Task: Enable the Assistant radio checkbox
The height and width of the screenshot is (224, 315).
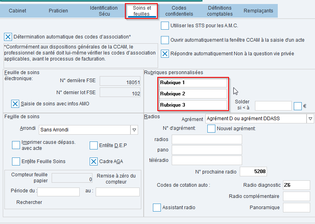Action: coord(156,208)
